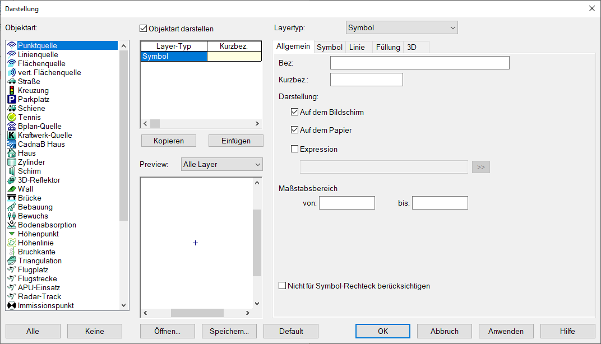Switch to the Allgemein tab
Image resolution: width=601 pixels, height=344 pixels.
293,47
